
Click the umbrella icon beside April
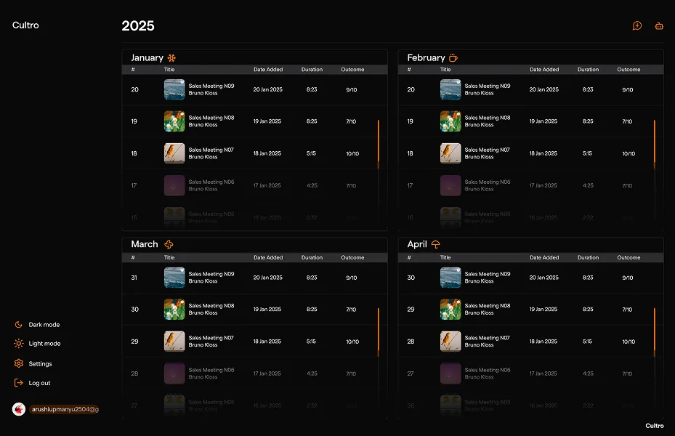pos(436,244)
